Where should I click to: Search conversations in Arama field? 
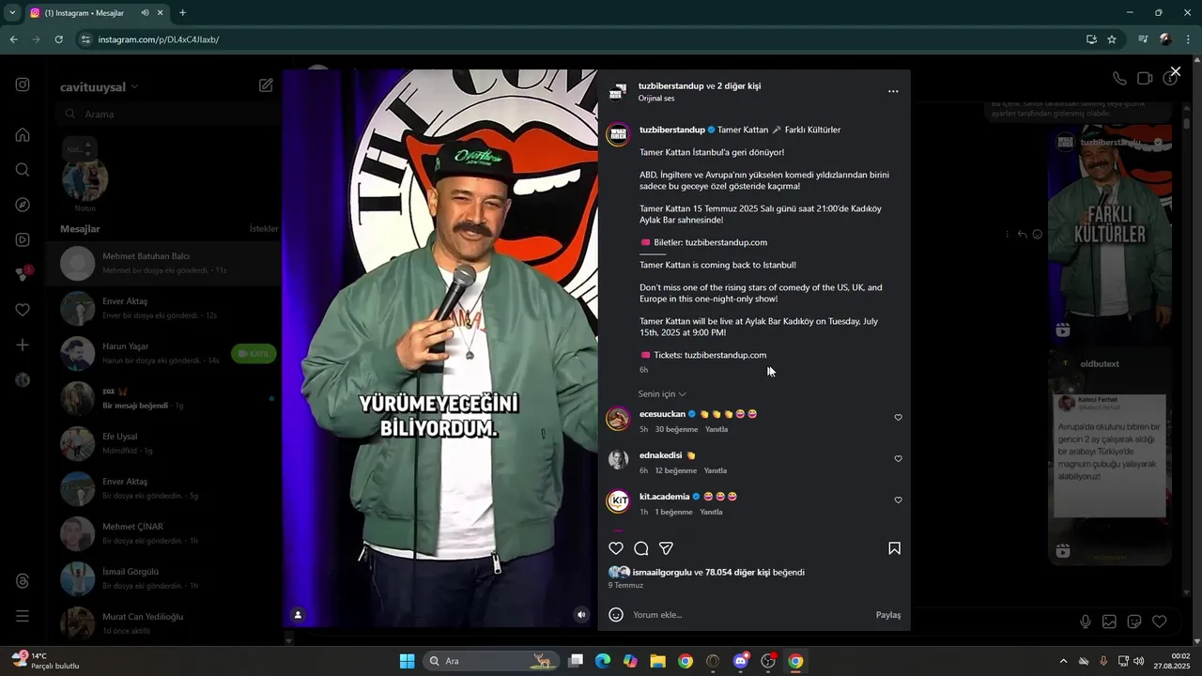167,114
